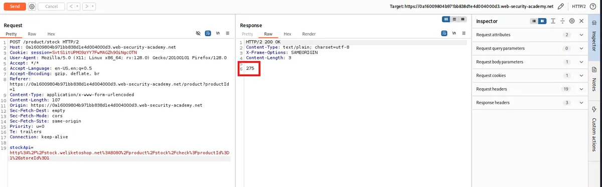Switch Request view to Raw tab
Image resolution: width=602 pixels, height=187 pixels.
coord(32,34)
